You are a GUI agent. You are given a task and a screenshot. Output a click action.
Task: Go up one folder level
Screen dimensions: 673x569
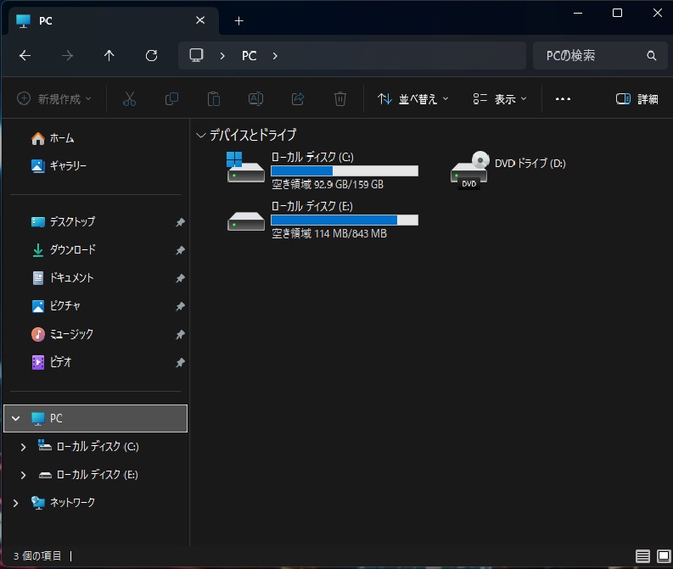click(x=109, y=56)
